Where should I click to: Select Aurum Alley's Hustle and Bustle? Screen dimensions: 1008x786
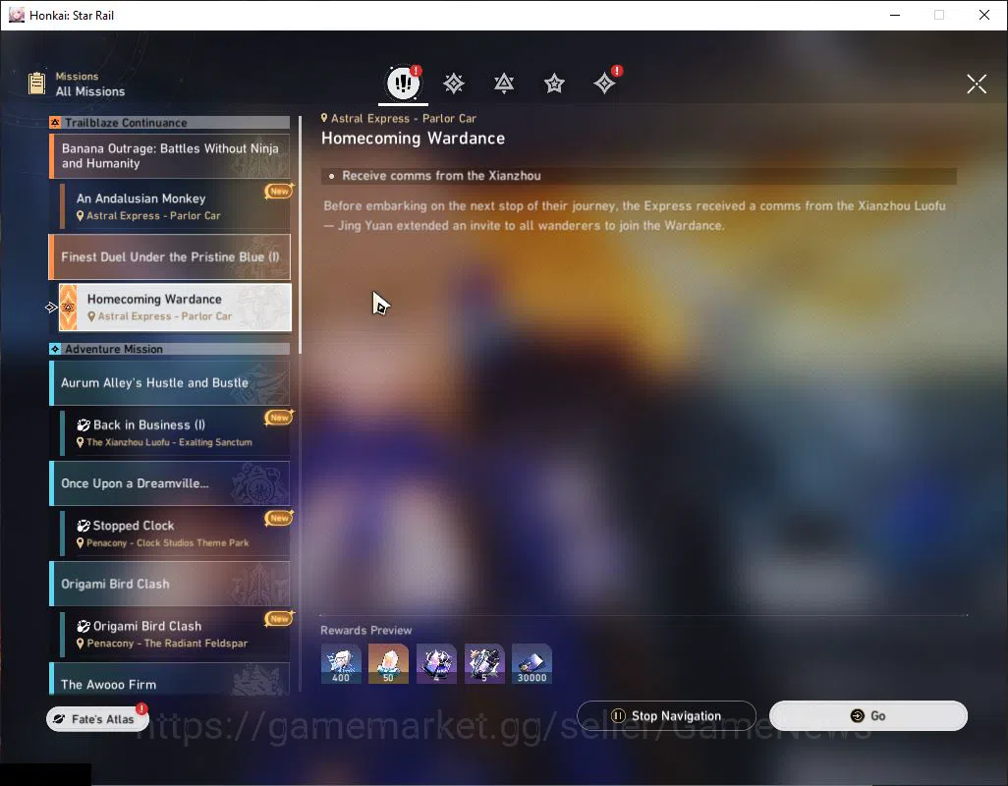point(170,383)
